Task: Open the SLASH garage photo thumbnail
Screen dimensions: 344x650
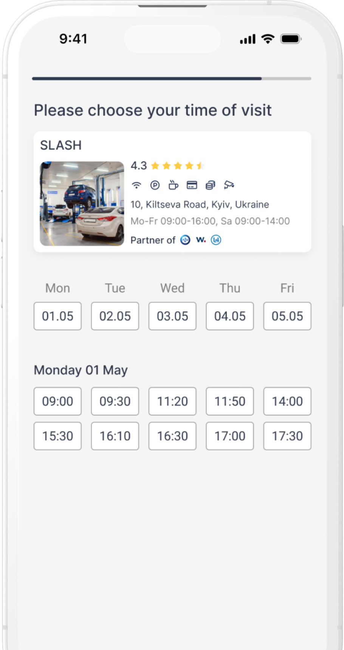Action: click(82, 204)
